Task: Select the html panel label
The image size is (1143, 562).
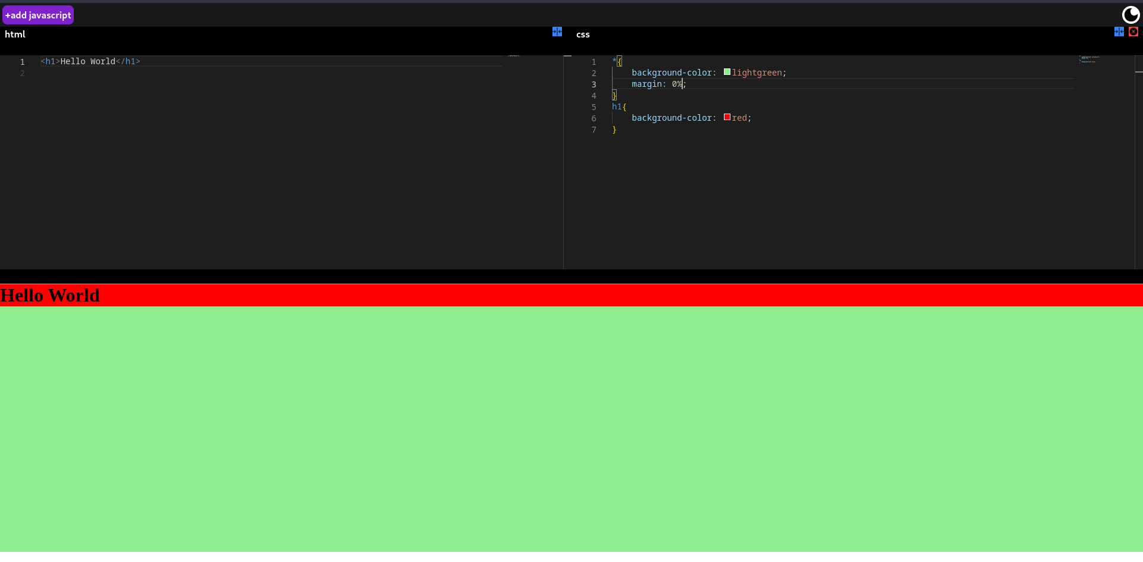Action: click(15, 34)
